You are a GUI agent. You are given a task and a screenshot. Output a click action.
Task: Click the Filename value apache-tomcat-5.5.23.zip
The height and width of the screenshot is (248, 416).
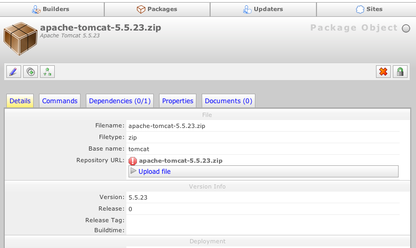pyautogui.click(x=166, y=126)
